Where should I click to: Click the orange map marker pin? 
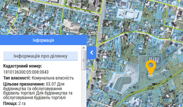tap(150, 67)
